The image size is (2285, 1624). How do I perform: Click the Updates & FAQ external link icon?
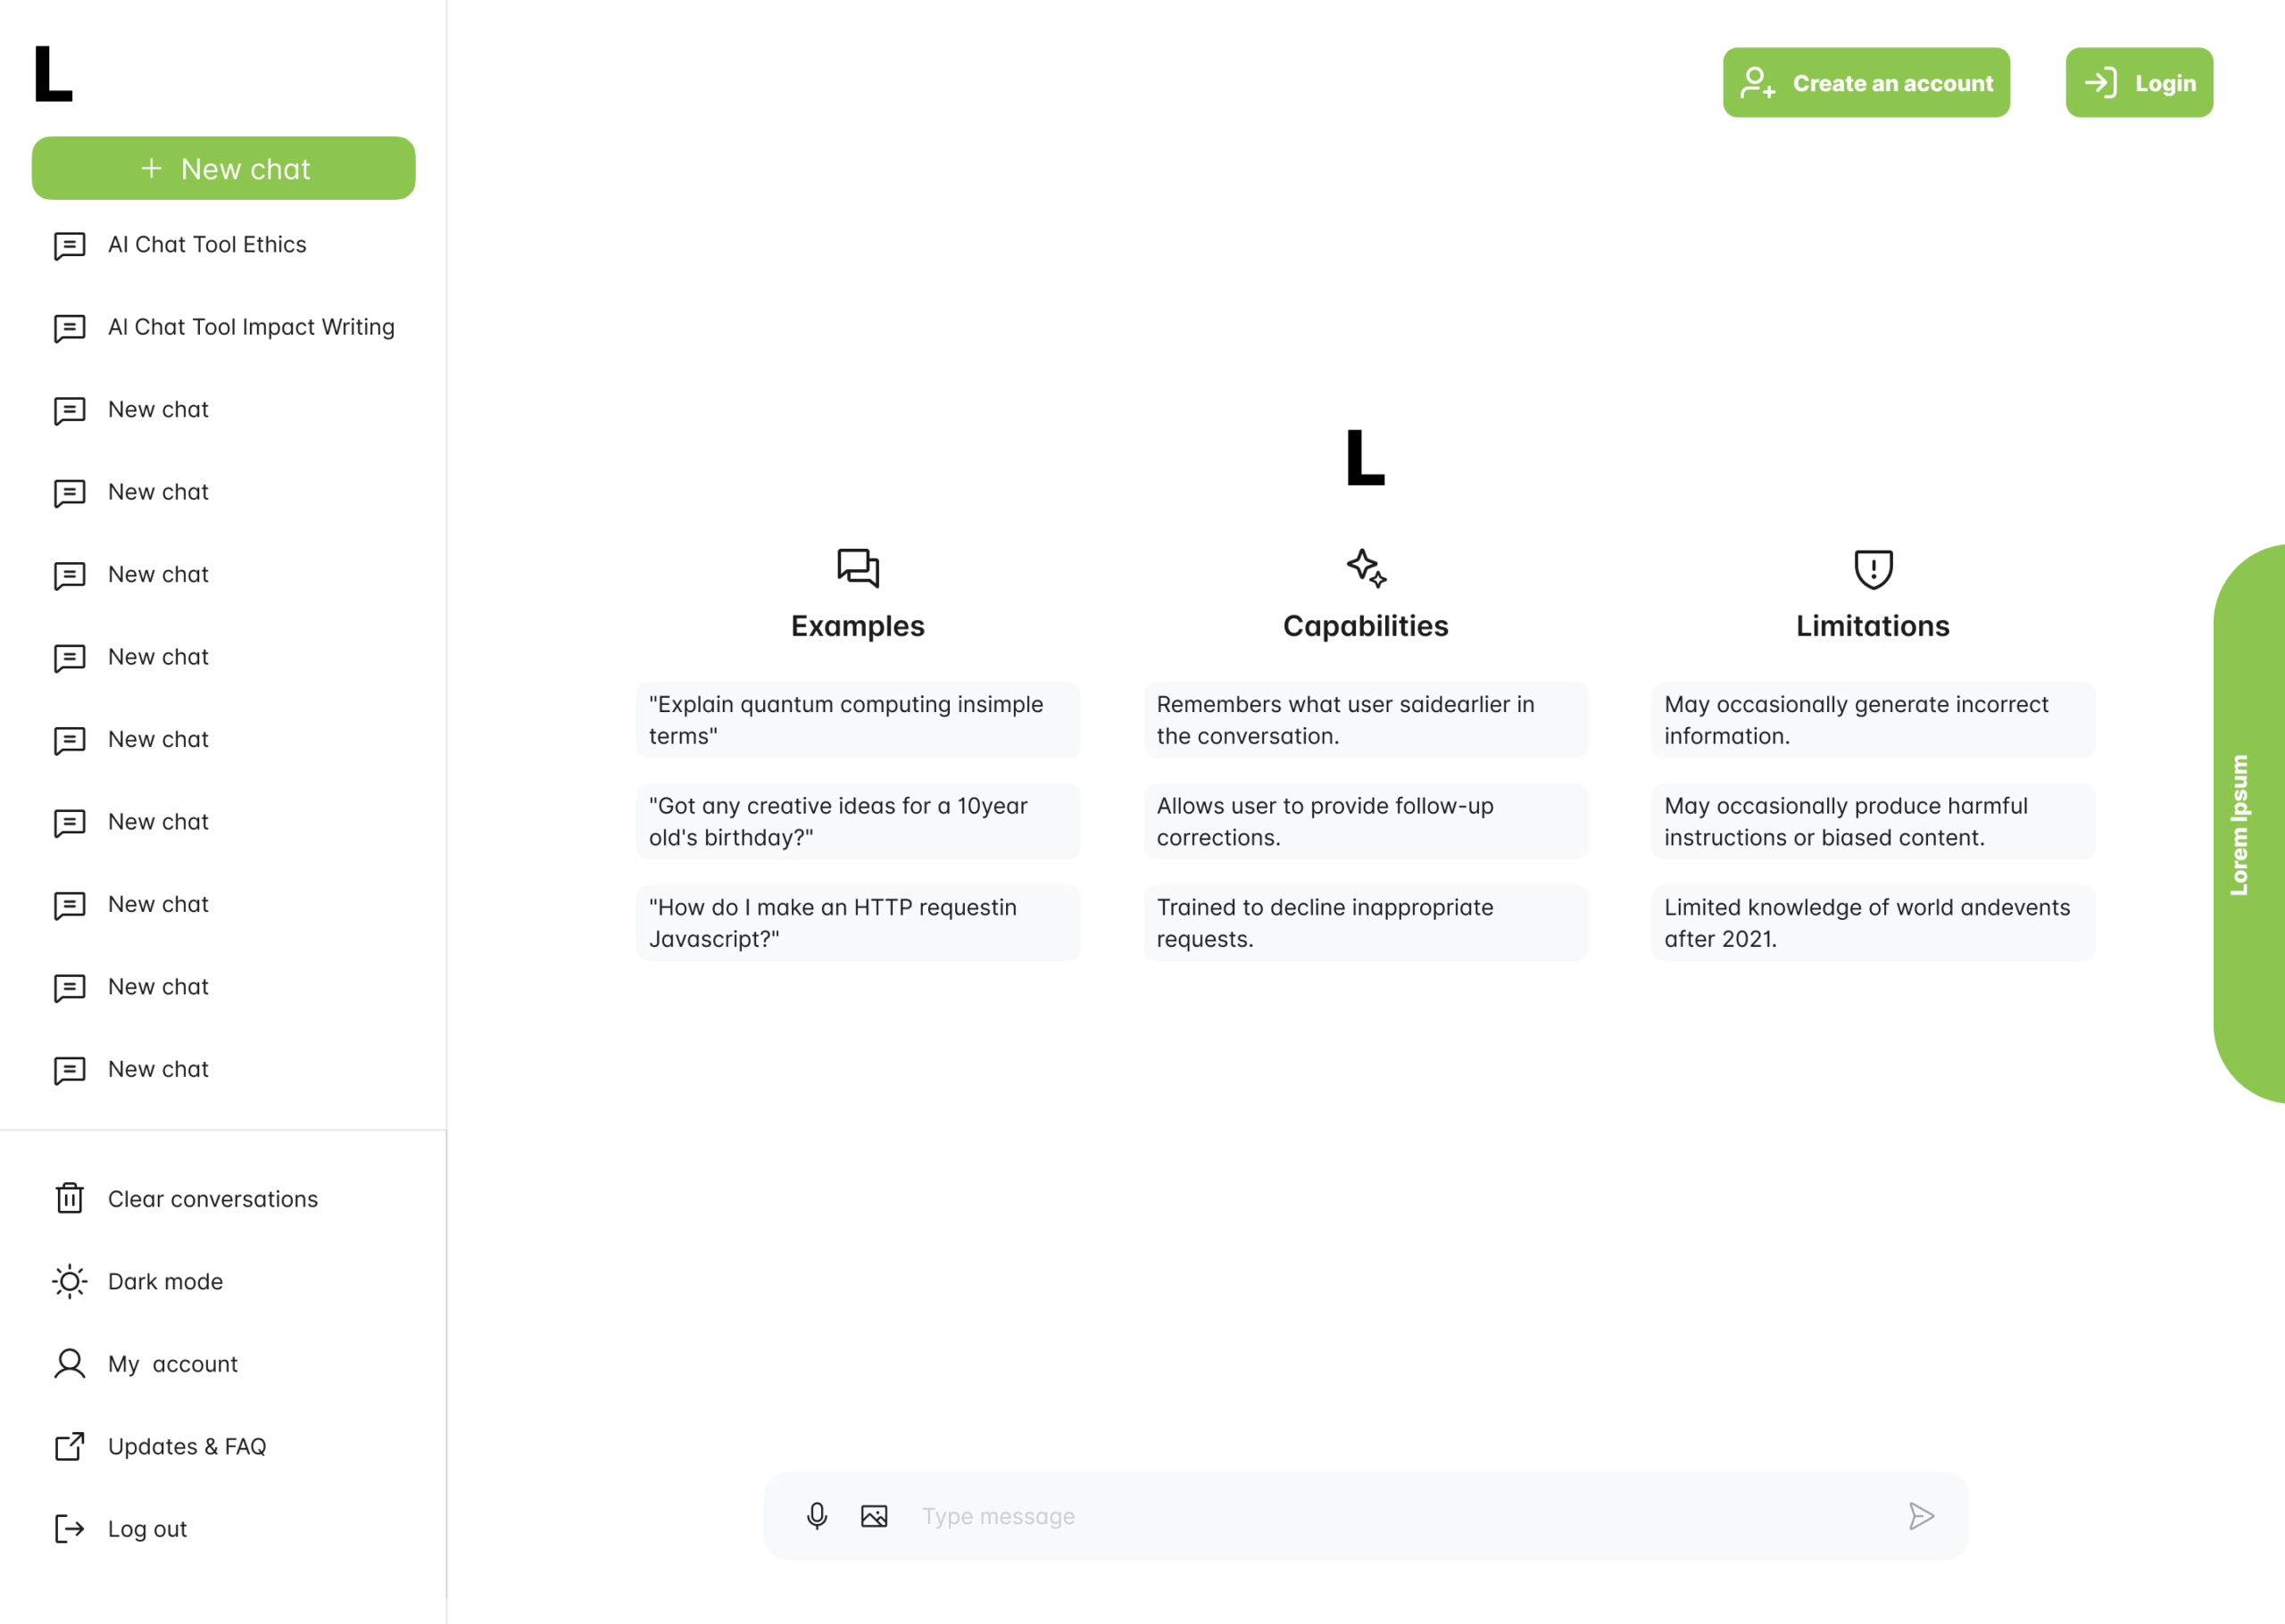(x=69, y=1446)
